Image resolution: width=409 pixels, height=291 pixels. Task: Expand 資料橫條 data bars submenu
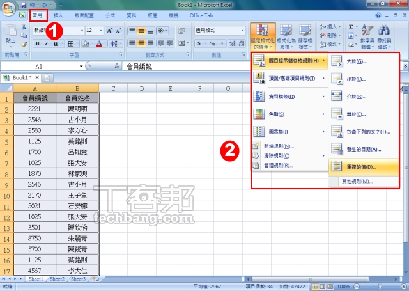coord(289,97)
